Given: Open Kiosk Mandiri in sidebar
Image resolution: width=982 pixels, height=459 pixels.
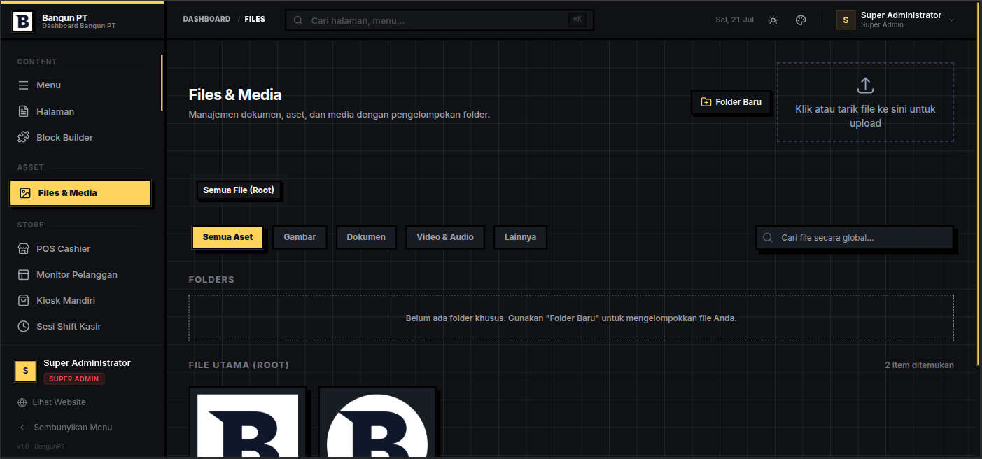Looking at the screenshot, I should 81,300.
